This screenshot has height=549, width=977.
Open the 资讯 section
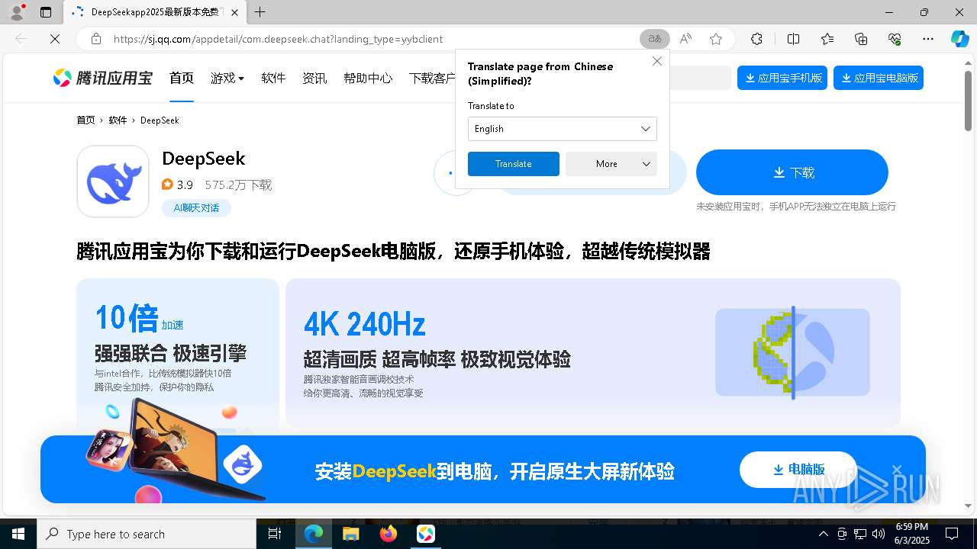click(314, 78)
